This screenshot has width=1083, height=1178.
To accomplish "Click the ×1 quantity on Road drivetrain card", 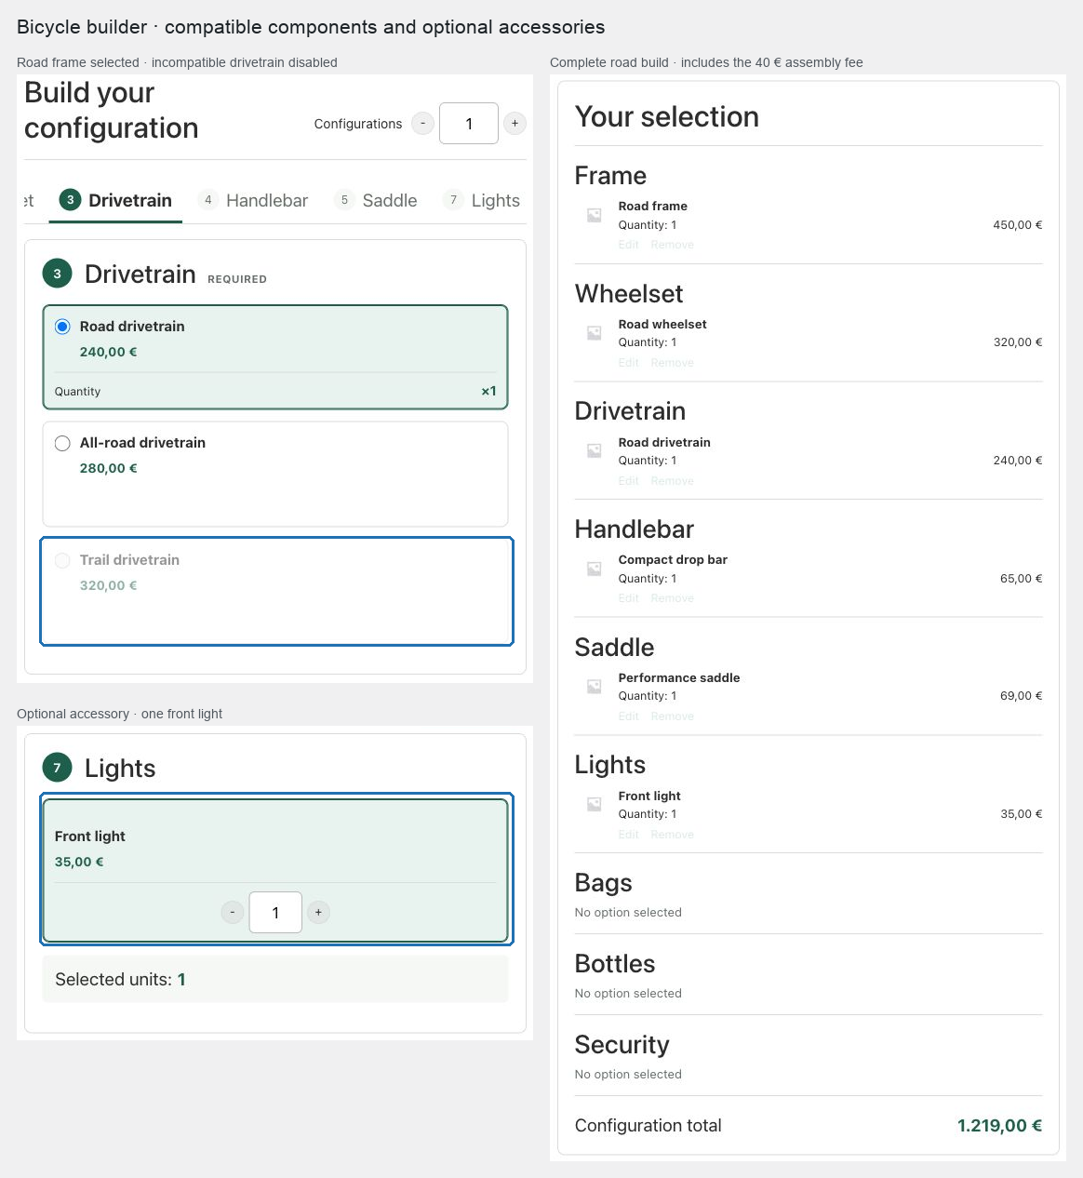I will tap(488, 391).
